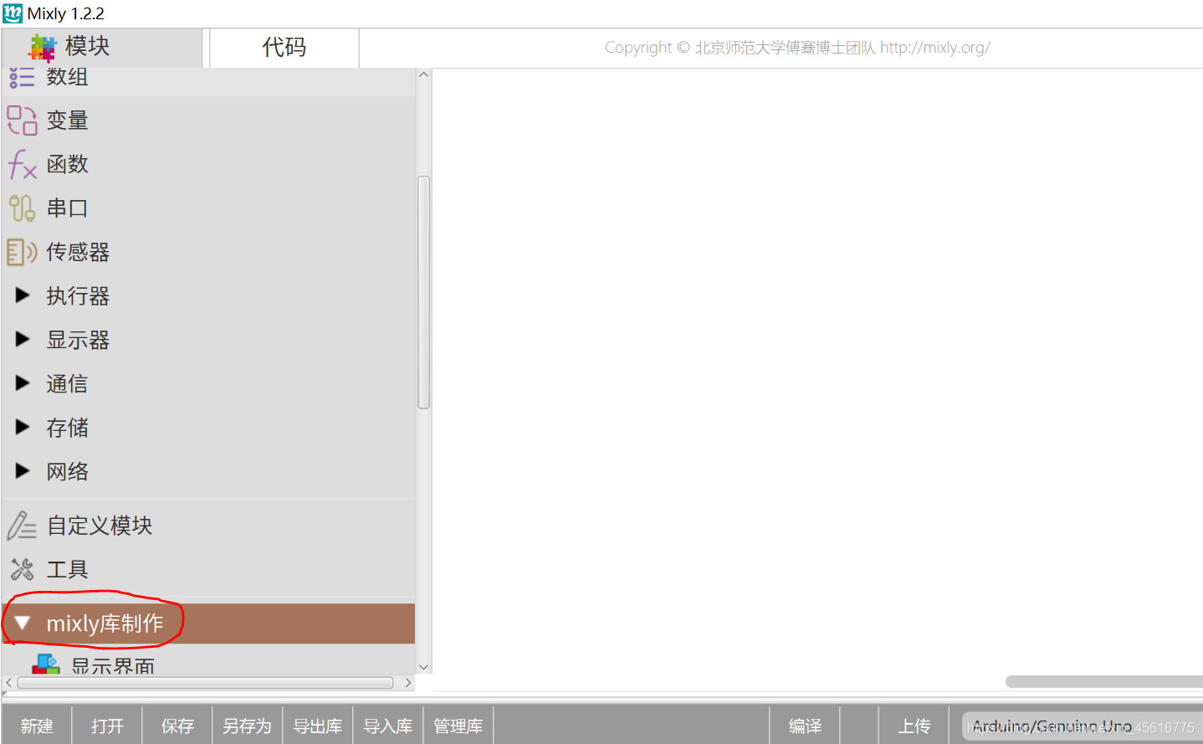Expand the 执行器 category arrow

click(x=23, y=295)
